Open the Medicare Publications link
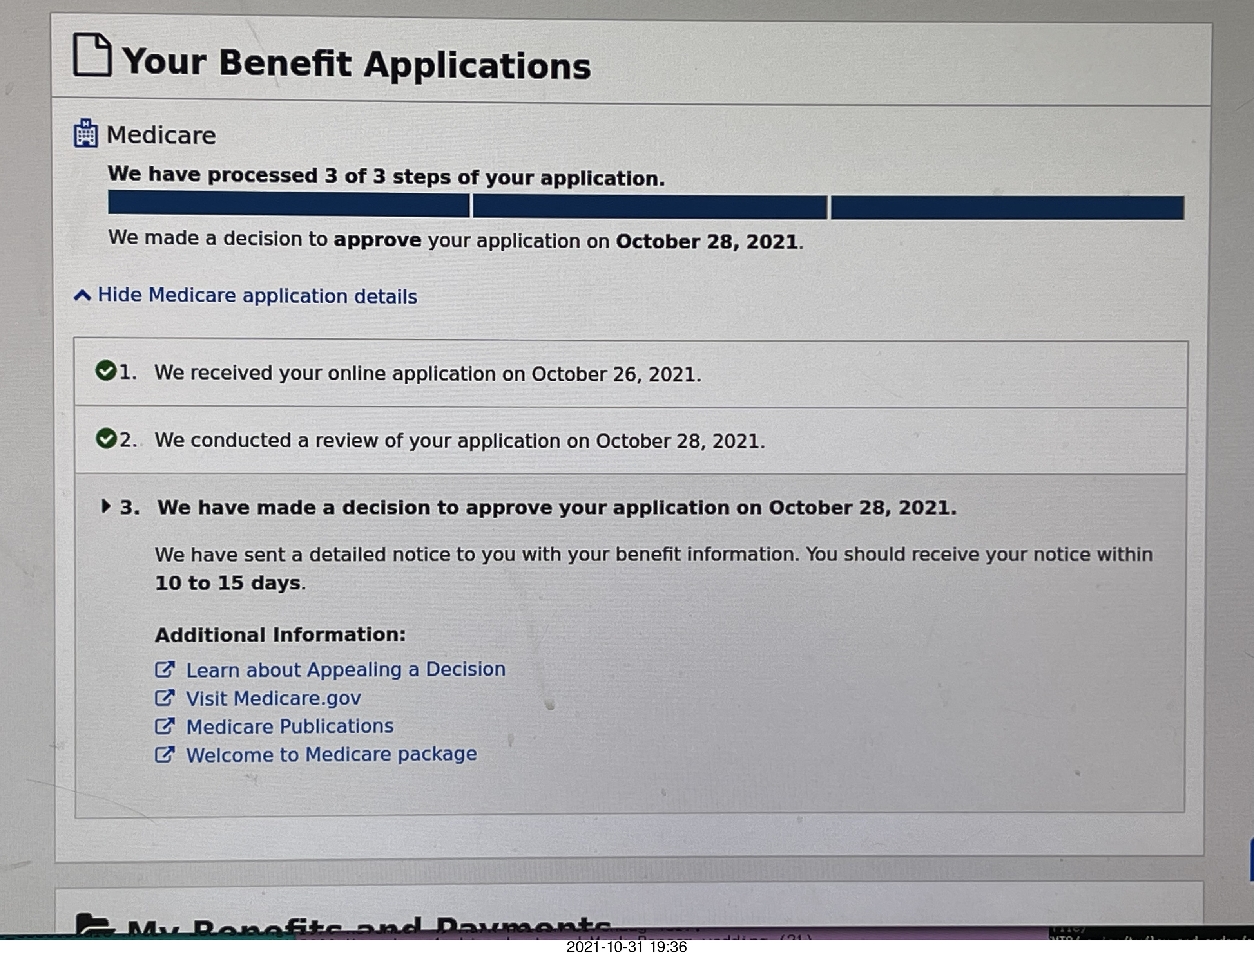This screenshot has height=956, width=1254. point(290,726)
